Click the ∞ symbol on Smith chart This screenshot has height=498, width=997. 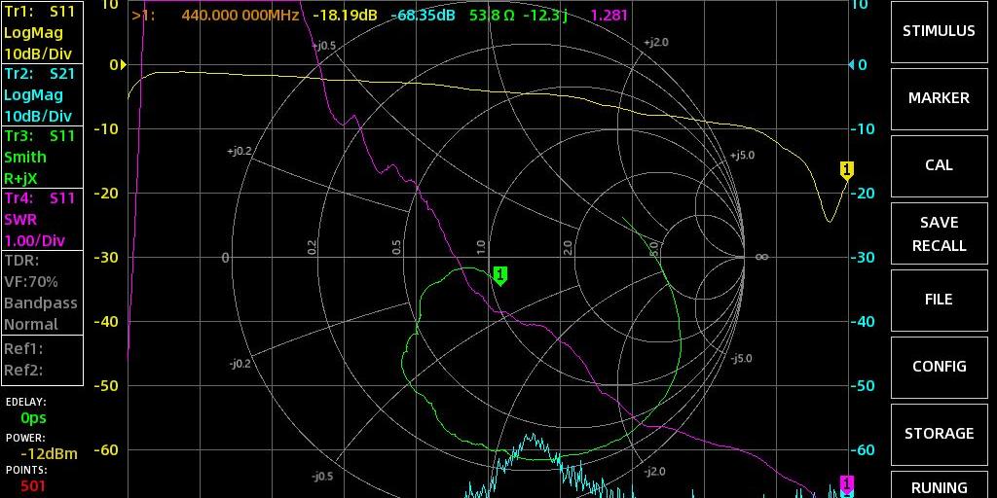click(761, 257)
